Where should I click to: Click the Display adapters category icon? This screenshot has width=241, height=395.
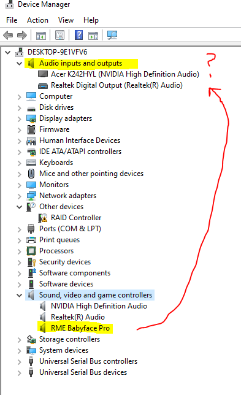31,118
